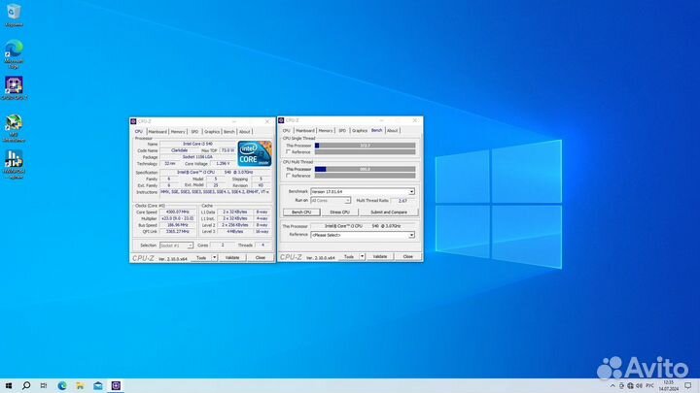
Task: Open the network tray icon
Action: coord(630,386)
